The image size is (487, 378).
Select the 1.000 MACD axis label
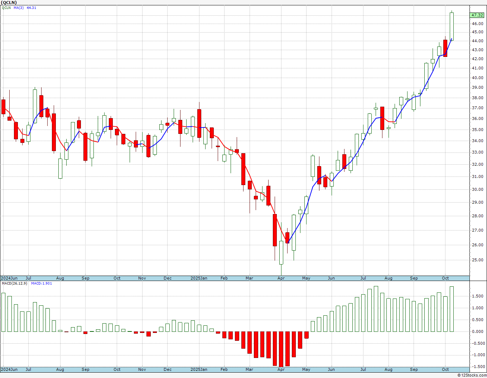point(477,308)
